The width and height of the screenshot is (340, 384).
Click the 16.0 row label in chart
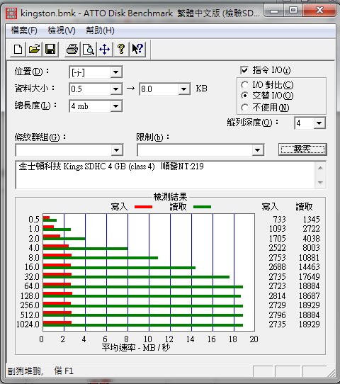coord(32,266)
